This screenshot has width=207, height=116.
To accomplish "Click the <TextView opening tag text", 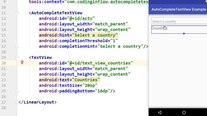I will (x=40, y=58).
